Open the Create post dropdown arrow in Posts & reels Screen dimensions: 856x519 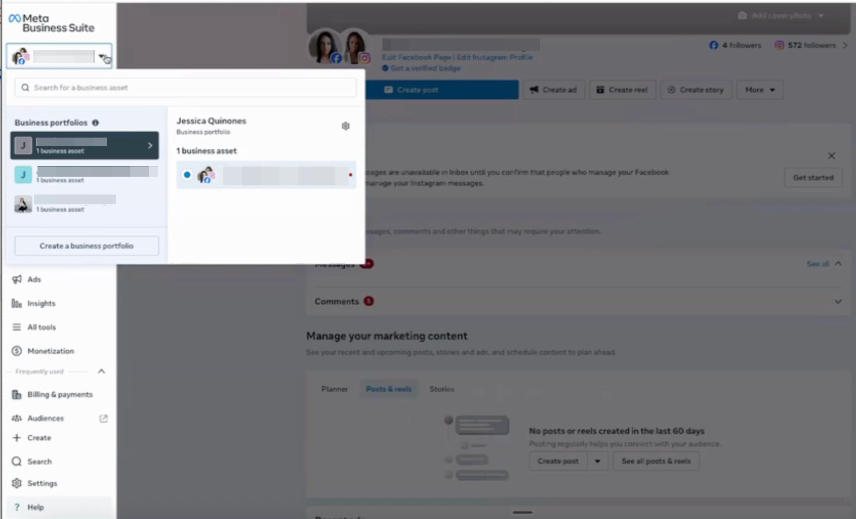point(597,461)
